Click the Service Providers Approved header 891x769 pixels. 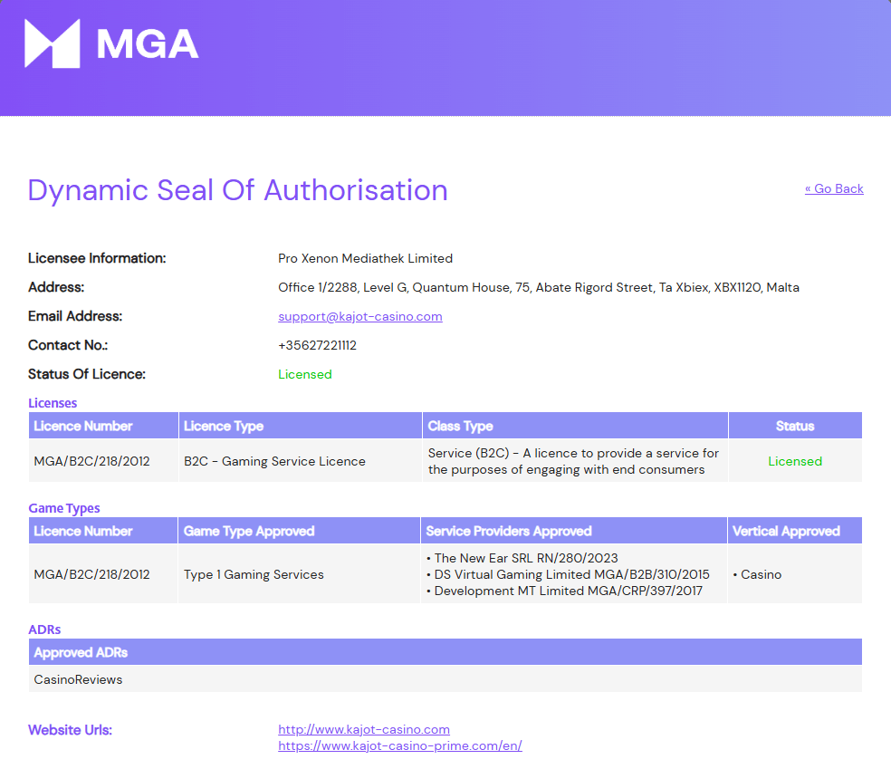point(574,531)
